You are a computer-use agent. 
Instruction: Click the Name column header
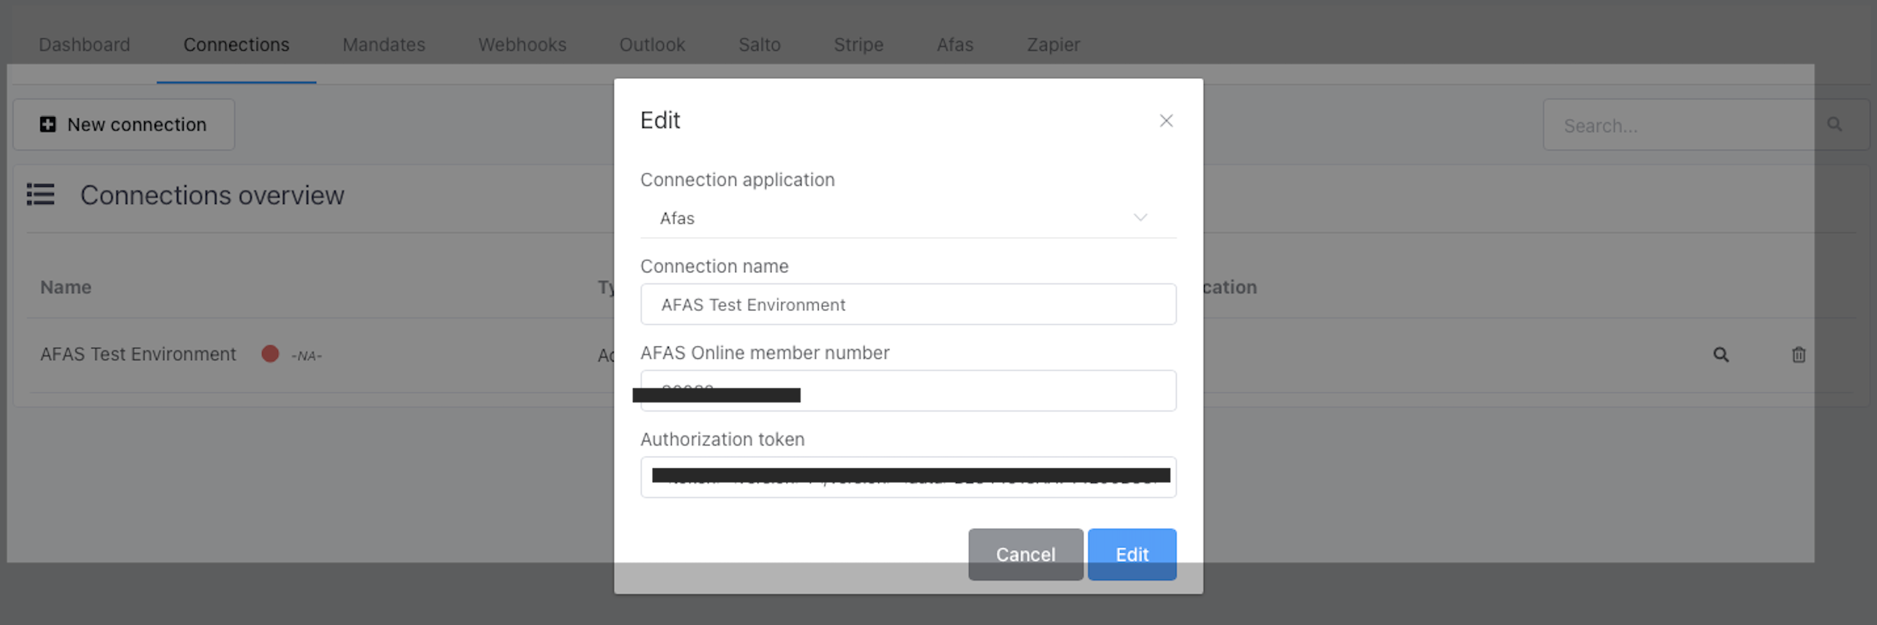pos(66,287)
